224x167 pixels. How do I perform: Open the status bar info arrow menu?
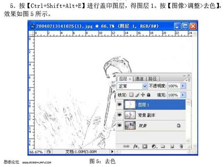112,152
